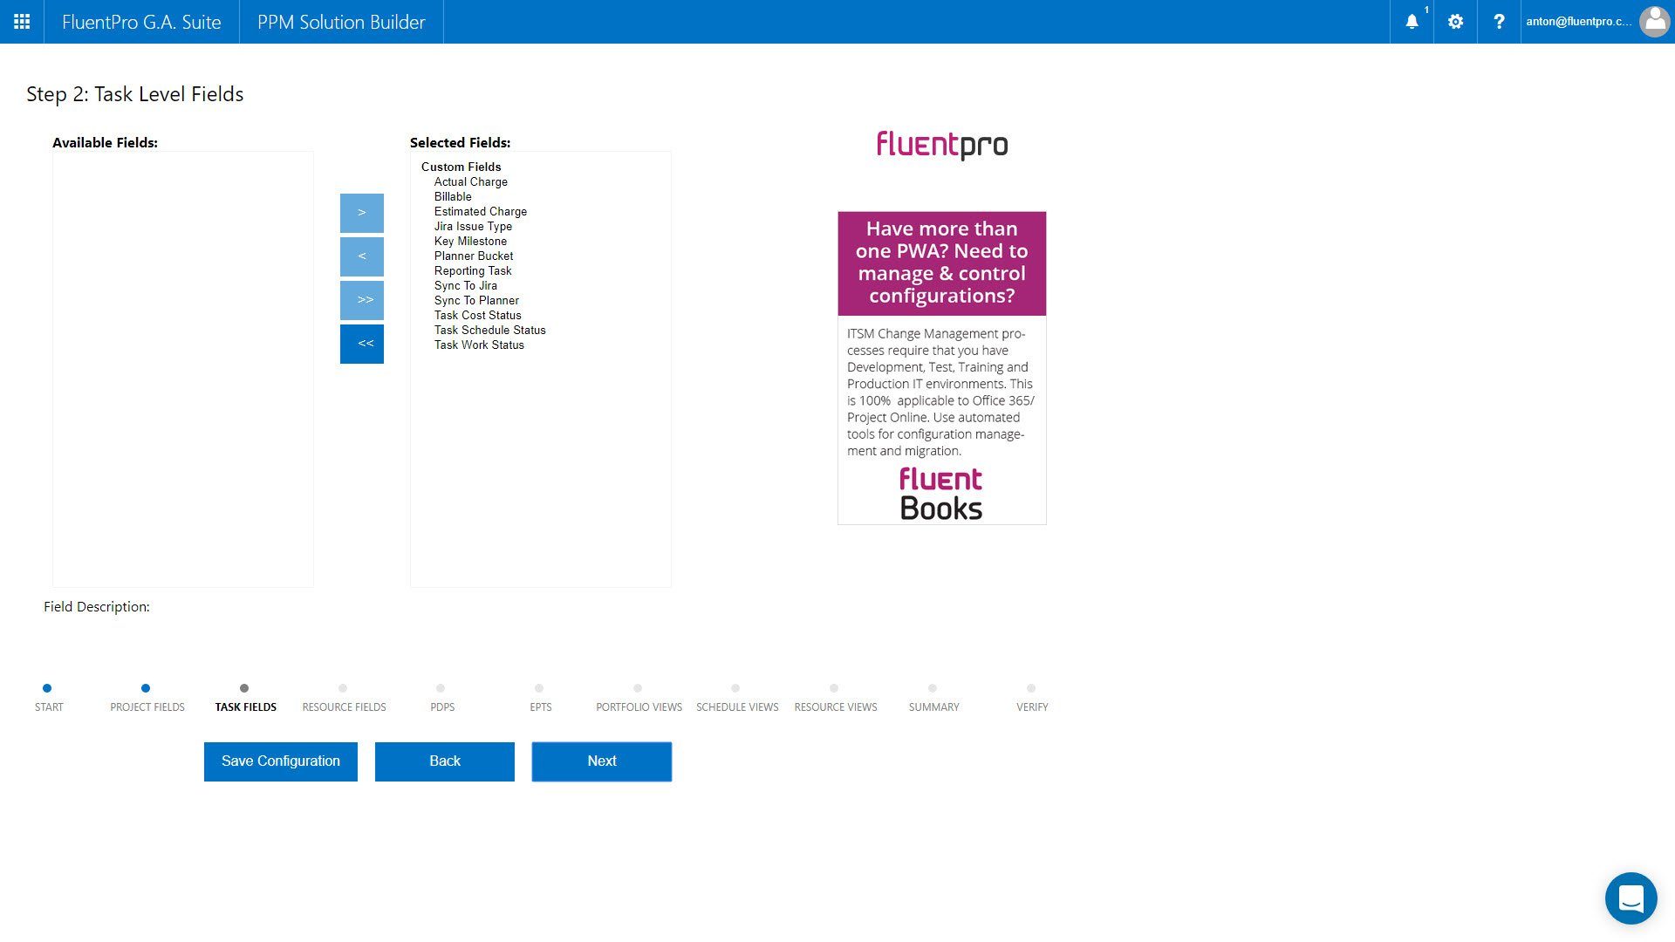This screenshot has width=1675, height=942.
Task: Click the user profile avatar
Action: 1654,22
